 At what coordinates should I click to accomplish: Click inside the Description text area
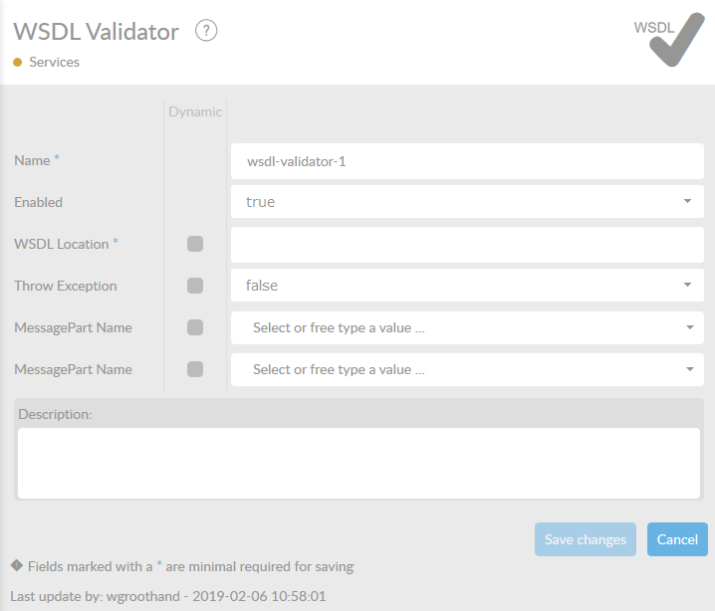click(x=358, y=463)
